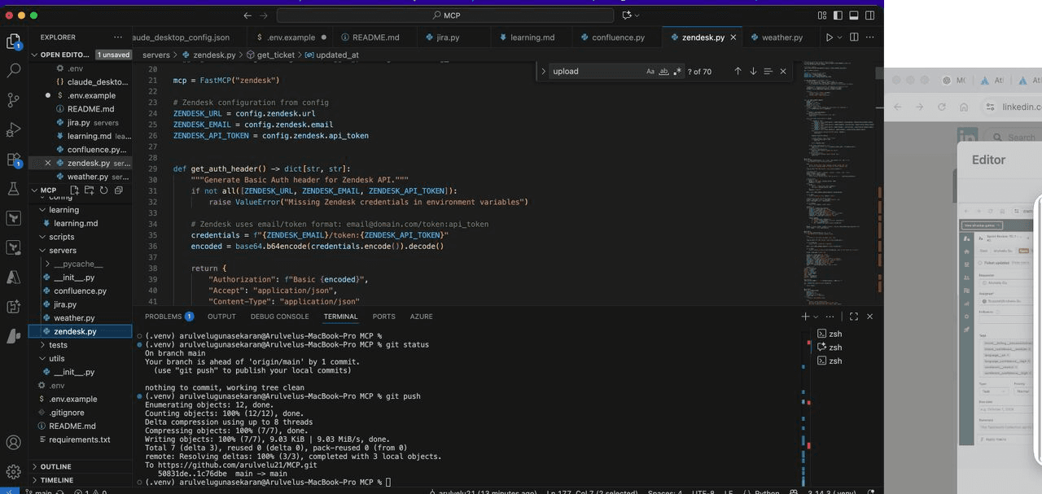Open the Azure view in activity bar
This screenshot has height=494, width=1042.
click(x=13, y=277)
